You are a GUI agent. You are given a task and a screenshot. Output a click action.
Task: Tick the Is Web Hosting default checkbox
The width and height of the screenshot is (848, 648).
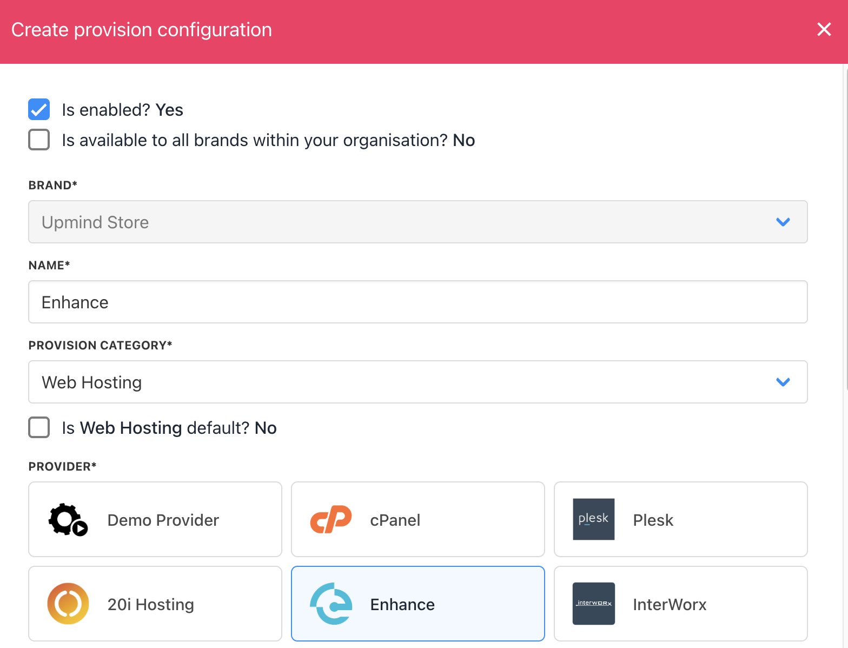point(39,427)
